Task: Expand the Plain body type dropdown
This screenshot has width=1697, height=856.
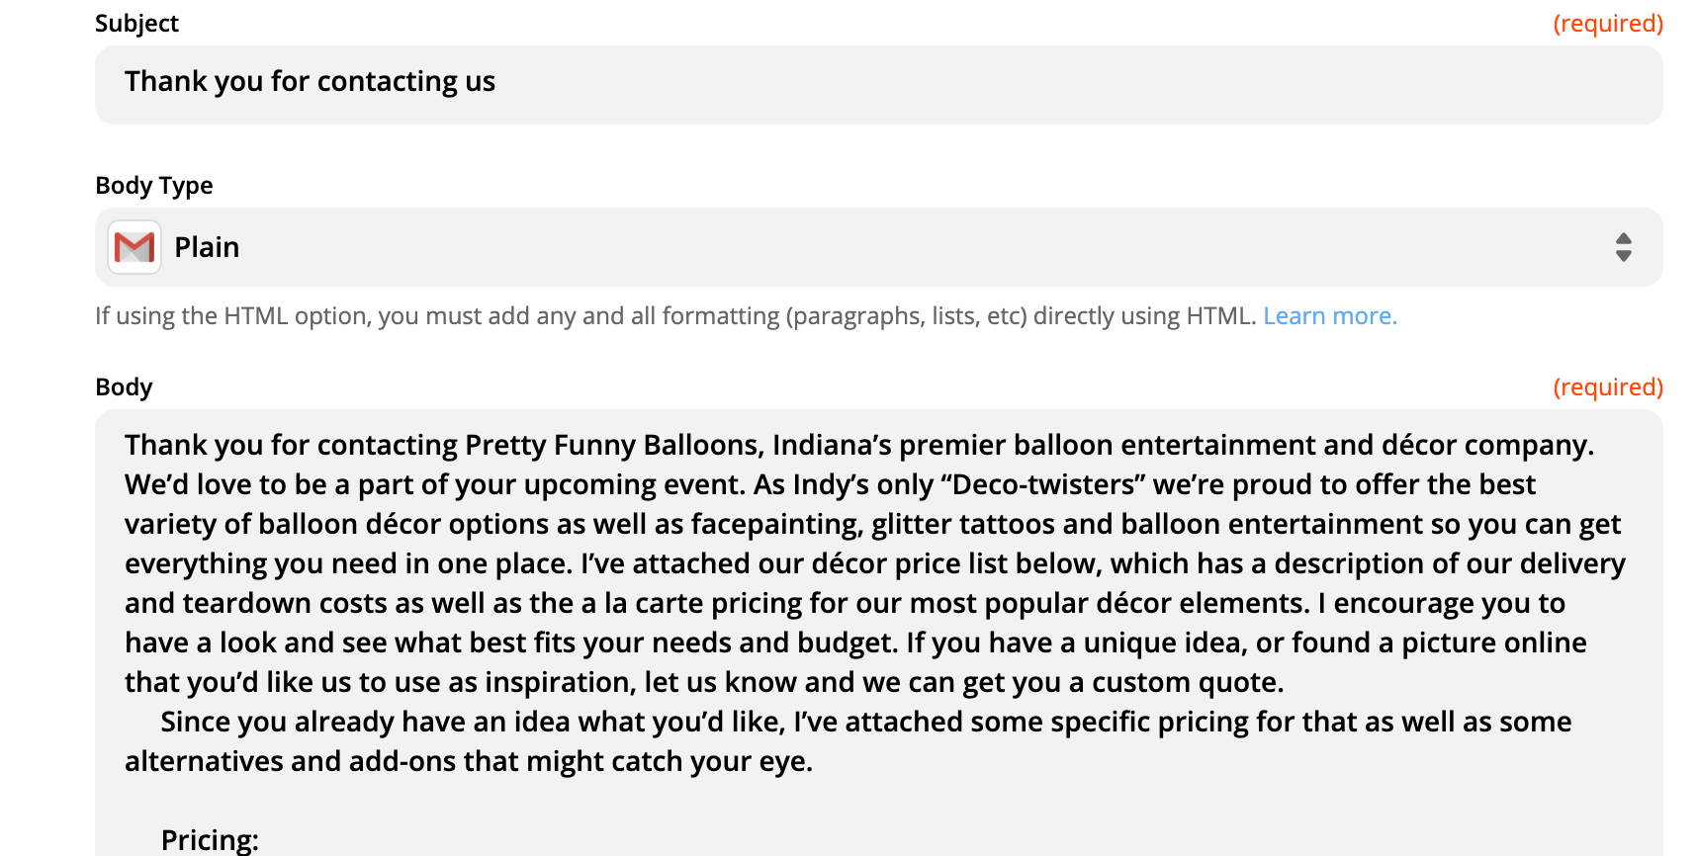Action: point(878,247)
